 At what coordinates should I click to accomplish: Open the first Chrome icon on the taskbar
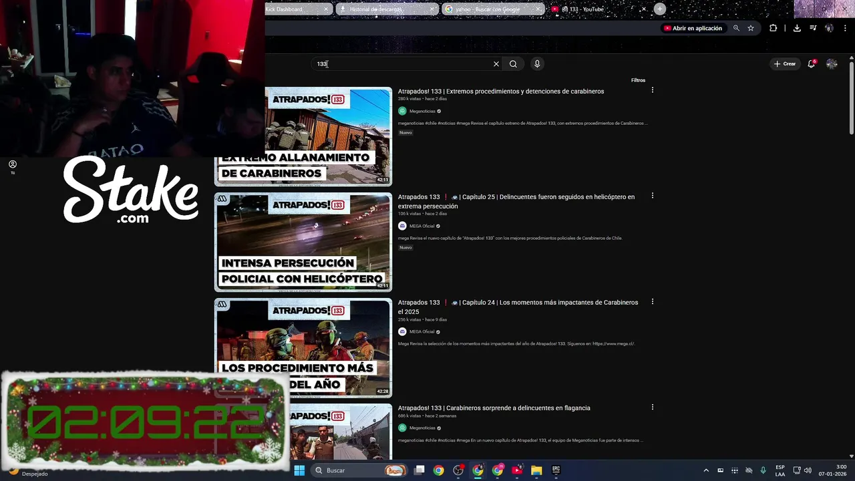click(x=438, y=470)
